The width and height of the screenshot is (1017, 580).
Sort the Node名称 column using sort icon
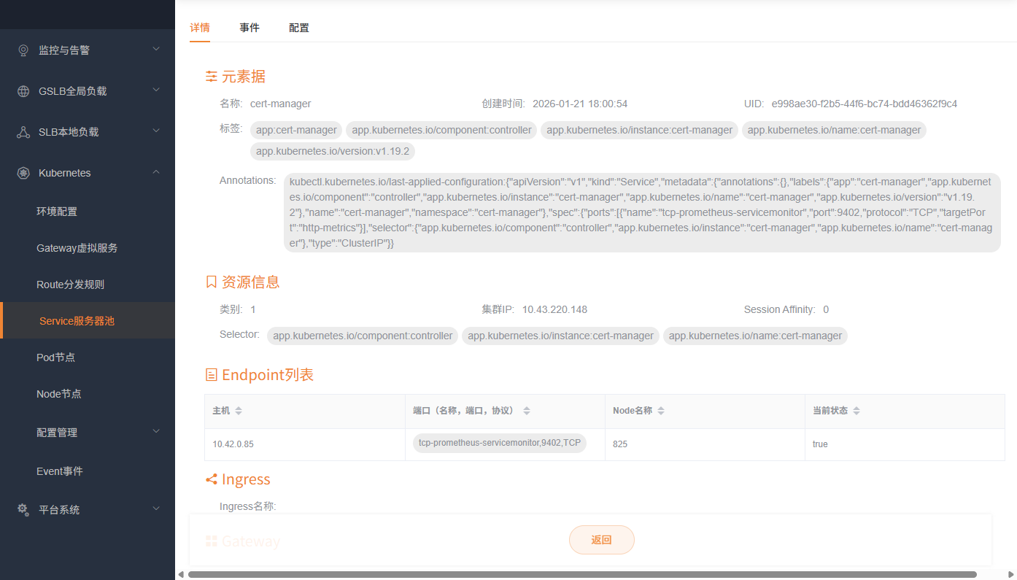click(660, 411)
